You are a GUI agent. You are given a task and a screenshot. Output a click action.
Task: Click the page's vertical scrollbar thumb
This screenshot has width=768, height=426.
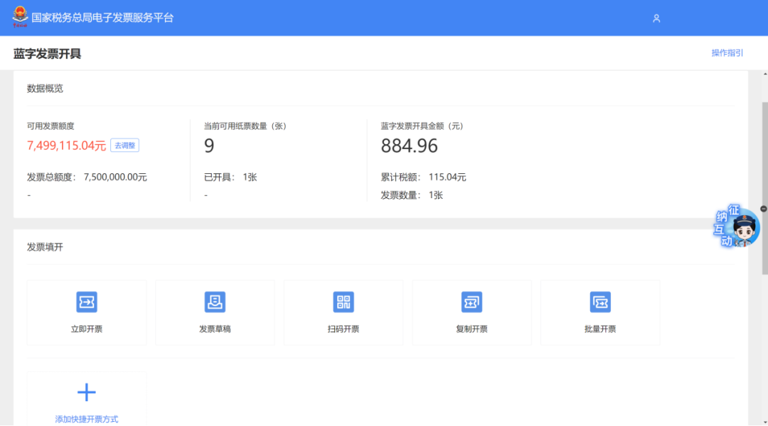(x=764, y=185)
